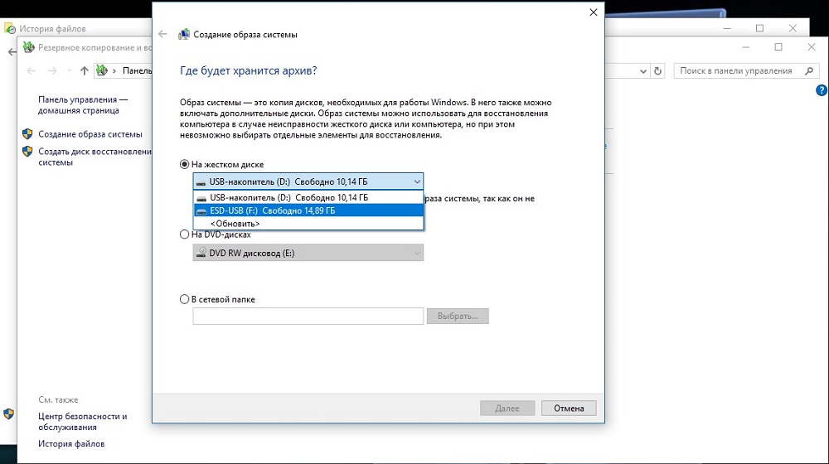Click 'Панель' breadcrumb in the address bar
This screenshot has height=464, width=829.
[137, 70]
